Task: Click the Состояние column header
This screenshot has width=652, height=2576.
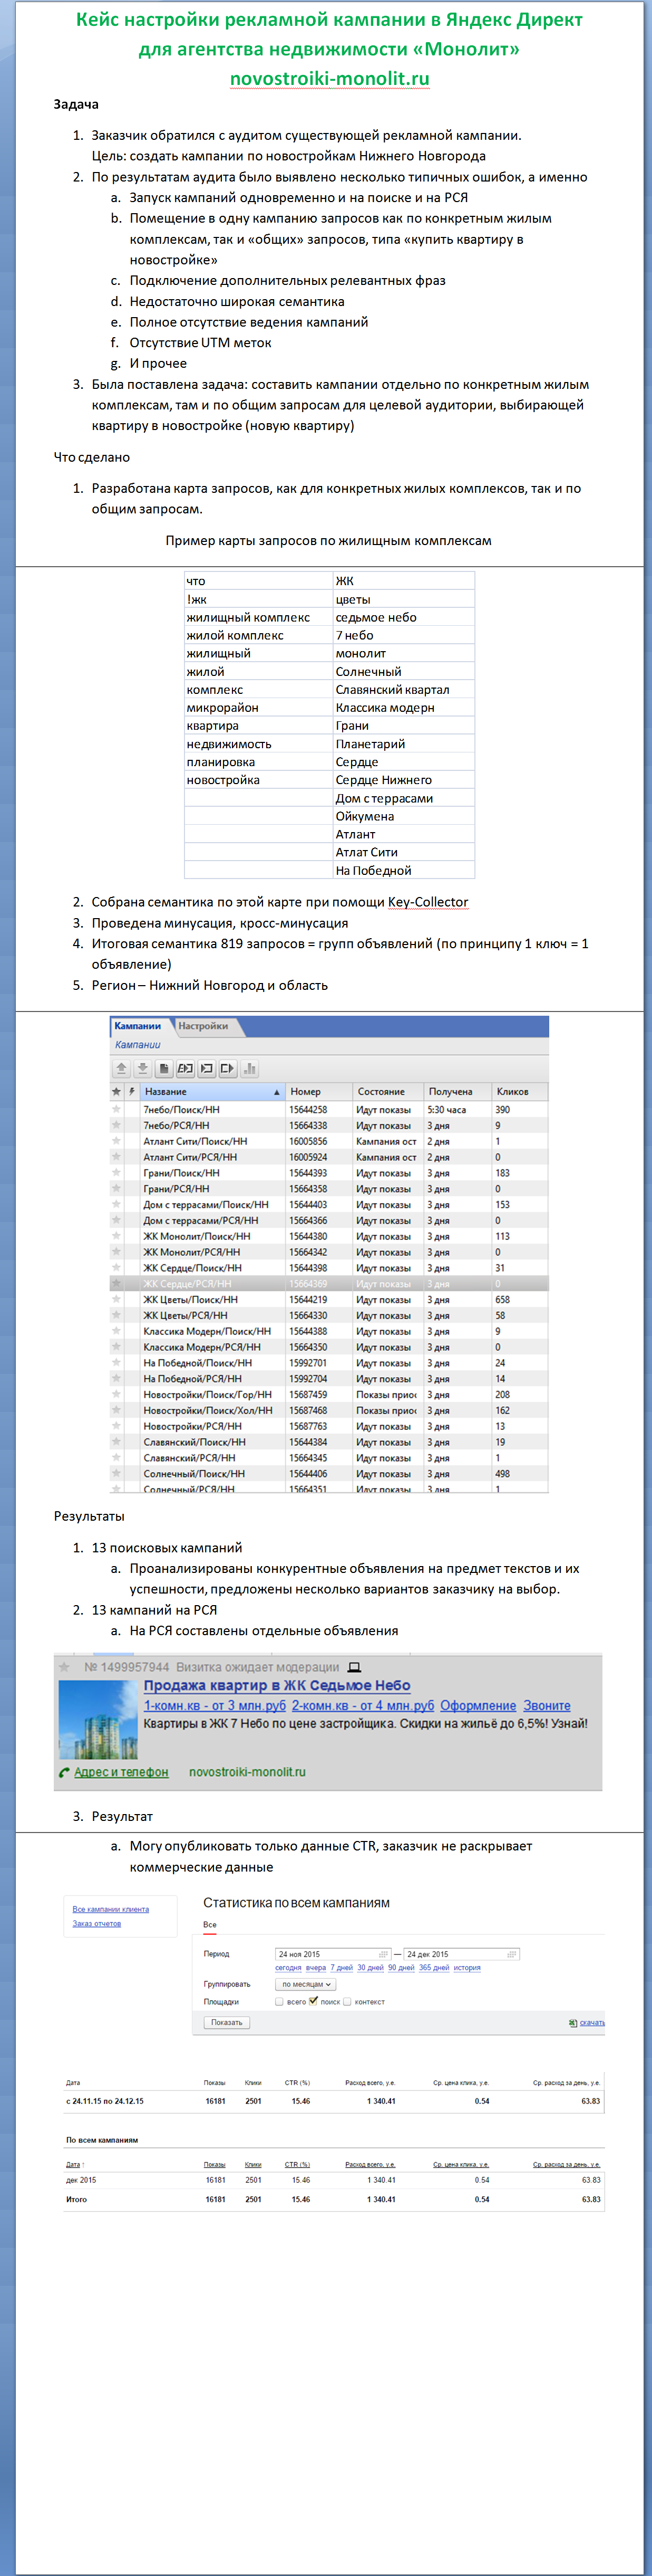Action: point(388,1092)
